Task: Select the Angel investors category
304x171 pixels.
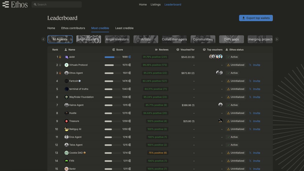Action: (117, 39)
